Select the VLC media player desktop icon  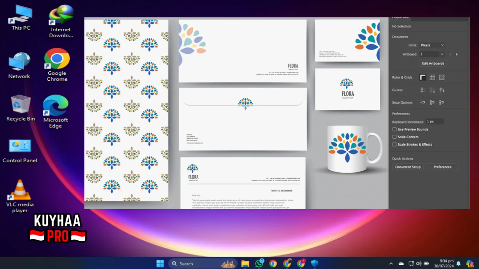(20, 197)
